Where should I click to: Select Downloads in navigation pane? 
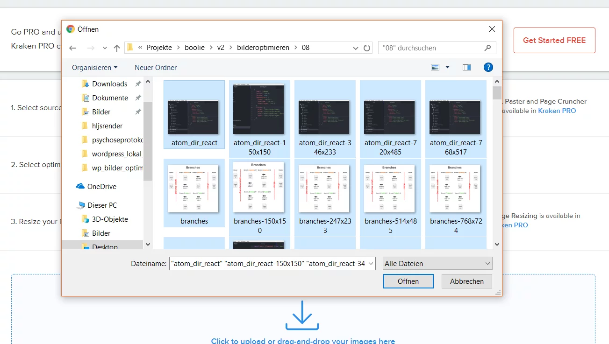[109, 84]
